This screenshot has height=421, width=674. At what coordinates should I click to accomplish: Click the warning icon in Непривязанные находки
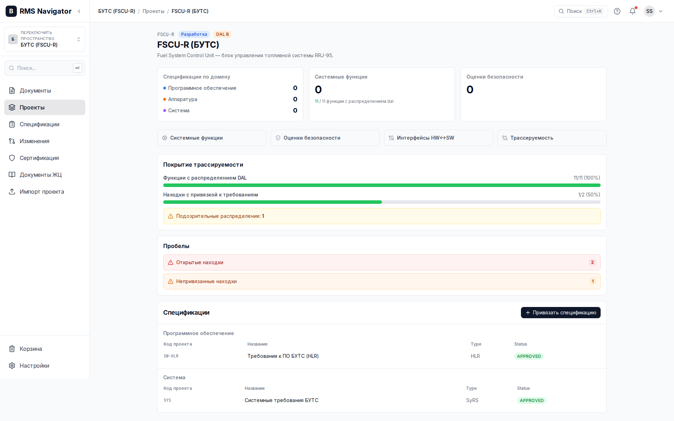coord(171,281)
